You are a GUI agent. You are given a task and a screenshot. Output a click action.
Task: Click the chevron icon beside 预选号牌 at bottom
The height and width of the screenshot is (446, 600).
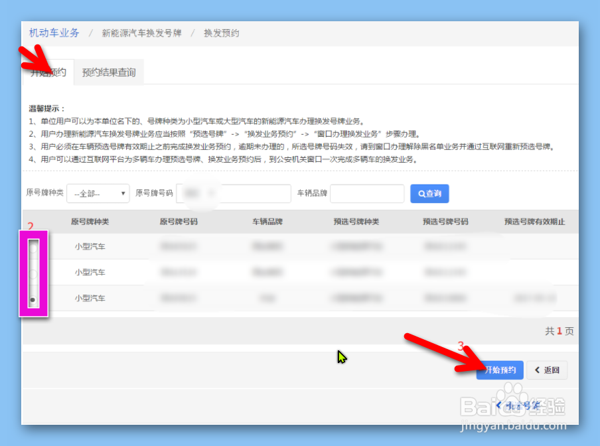pyautogui.click(x=500, y=404)
